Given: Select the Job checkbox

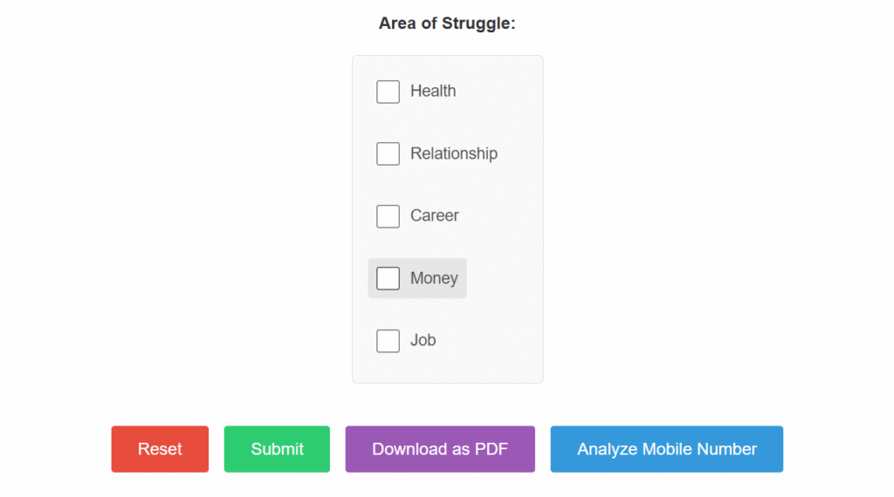Looking at the screenshot, I should [x=388, y=341].
